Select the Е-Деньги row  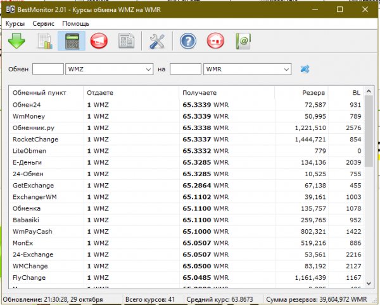click(187, 162)
